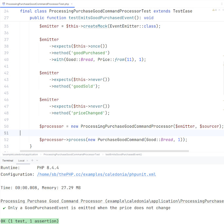Toggle breakpoint at line 52 gutter

click(x=7, y=140)
